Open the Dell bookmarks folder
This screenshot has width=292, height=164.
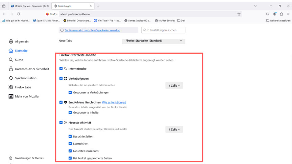point(181,21)
